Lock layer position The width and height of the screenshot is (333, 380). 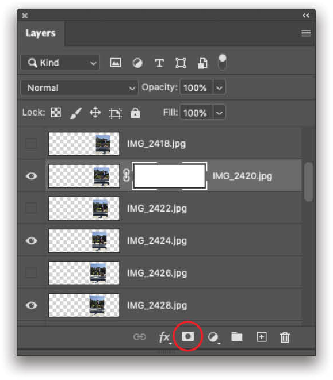click(x=95, y=113)
